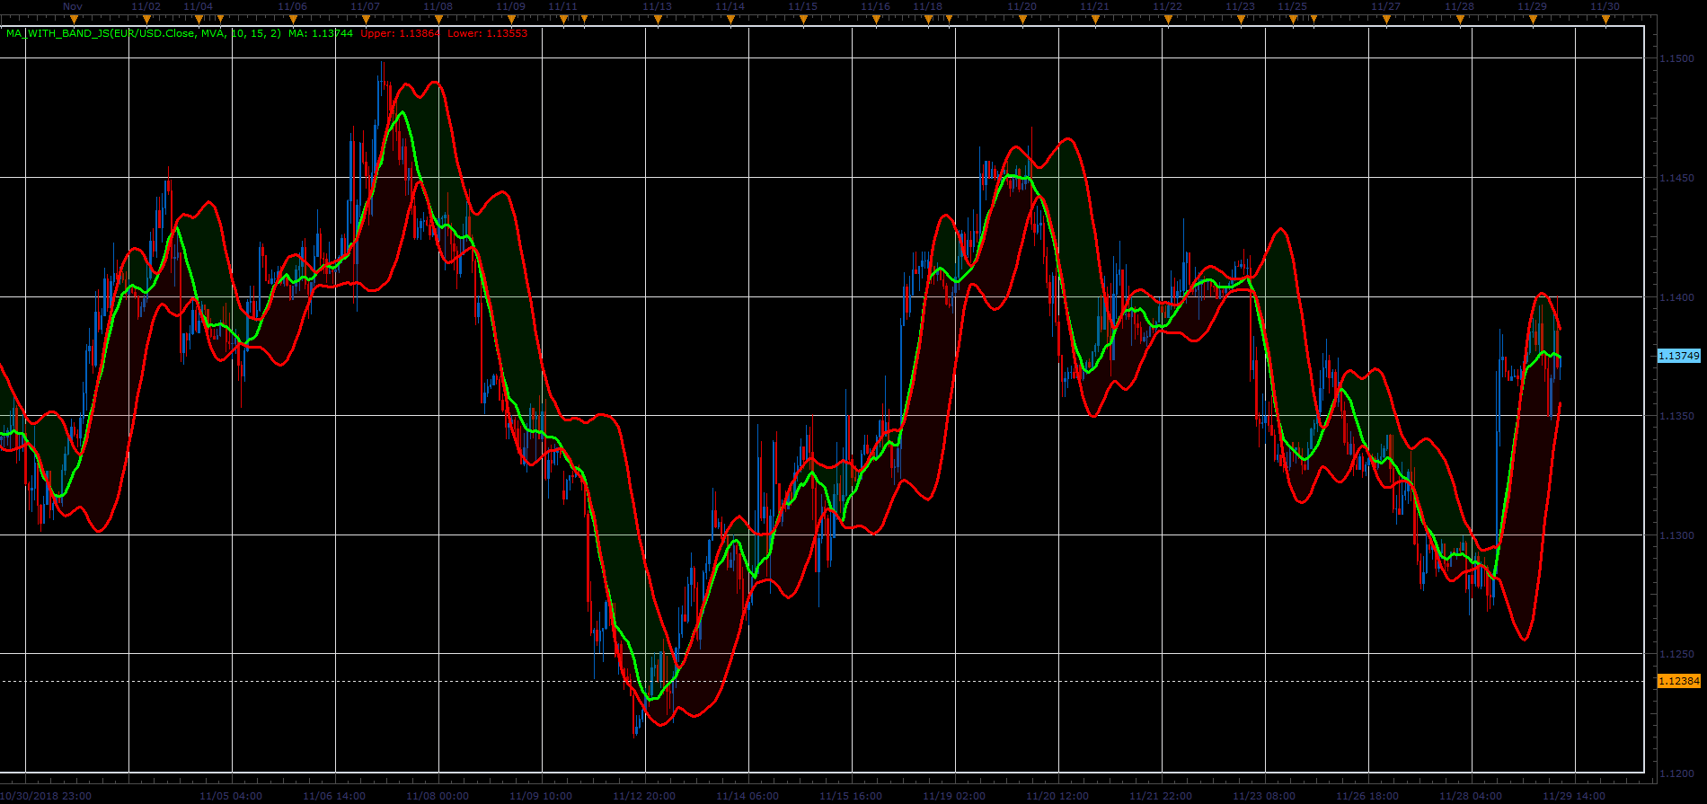
Task: Click the 1.1300 price axis label
Action: coord(1677,535)
